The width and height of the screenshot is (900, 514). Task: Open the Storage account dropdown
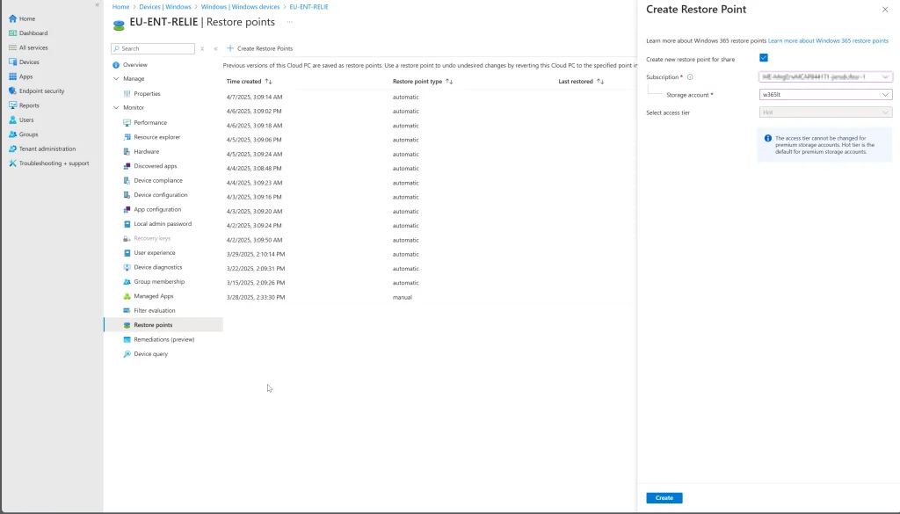pos(825,94)
